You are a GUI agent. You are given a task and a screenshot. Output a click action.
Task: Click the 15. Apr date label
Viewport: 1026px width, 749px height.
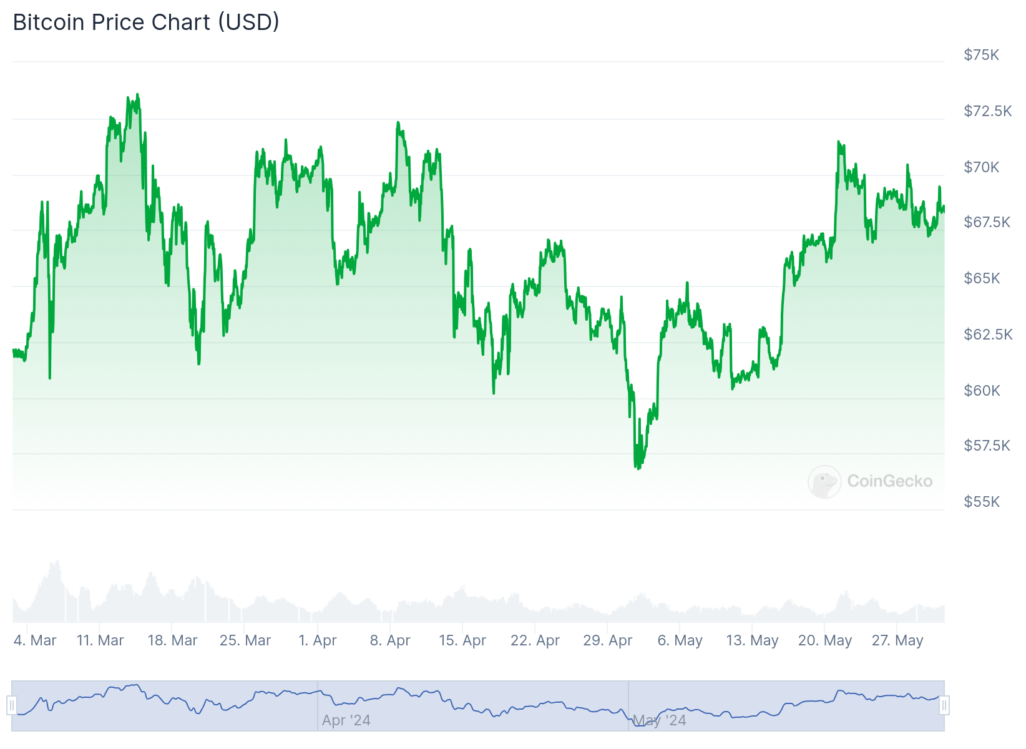coord(462,640)
